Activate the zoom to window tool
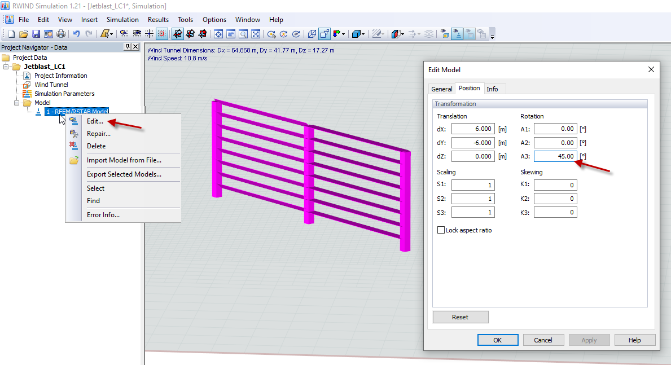This screenshot has width=671, height=365. pos(243,34)
